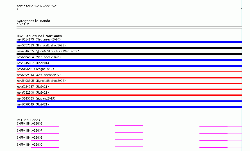250x151 pixels.
Task: Click the 15q11.2 band label
Action: [x=23, y=24]
